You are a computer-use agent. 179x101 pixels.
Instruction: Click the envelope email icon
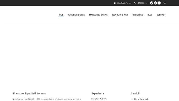[x=115, y=3]
